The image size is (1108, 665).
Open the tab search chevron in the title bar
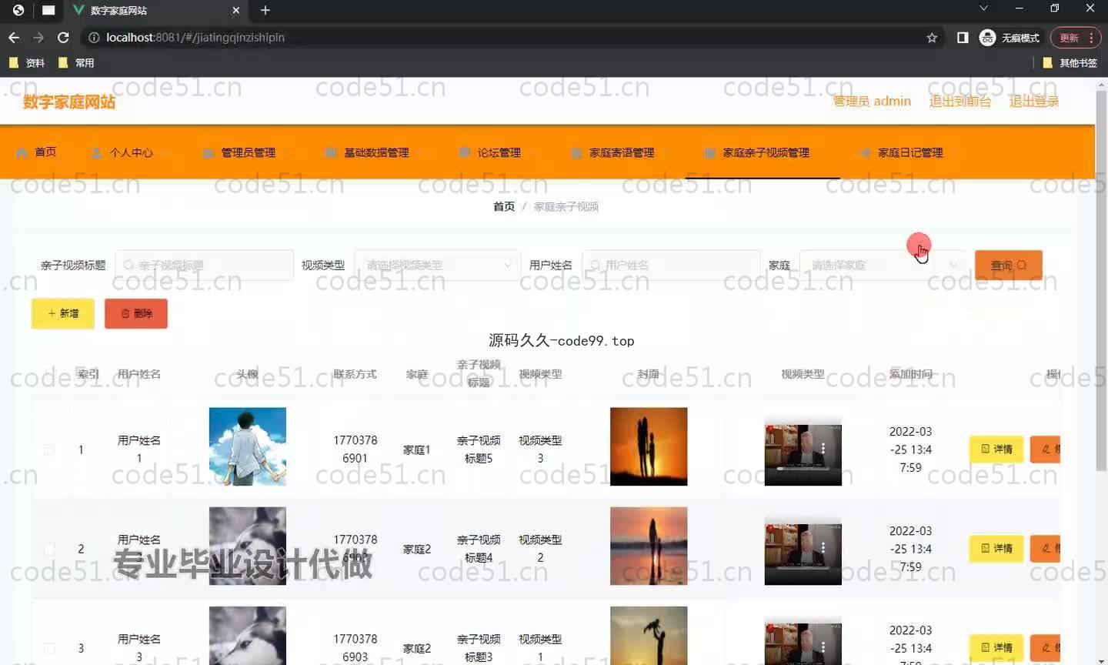click(x=983, y=8)
